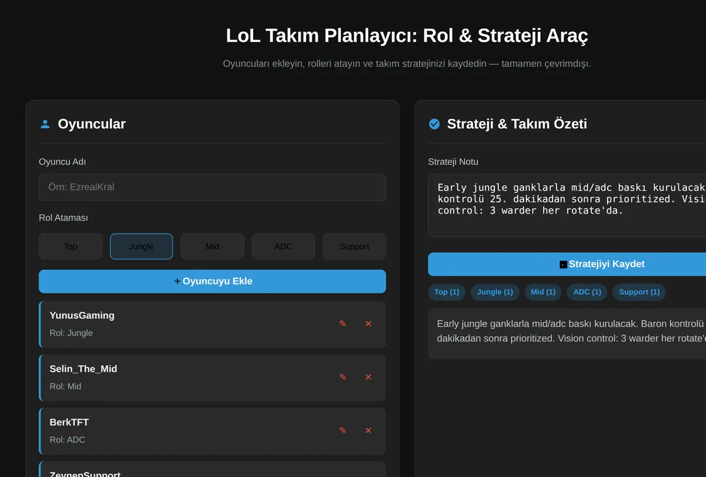Image resolution: width=706 pixels, height=477 pixels.
Task: Click the Oyuncu Adı label
Action: [x=62, y=162]
